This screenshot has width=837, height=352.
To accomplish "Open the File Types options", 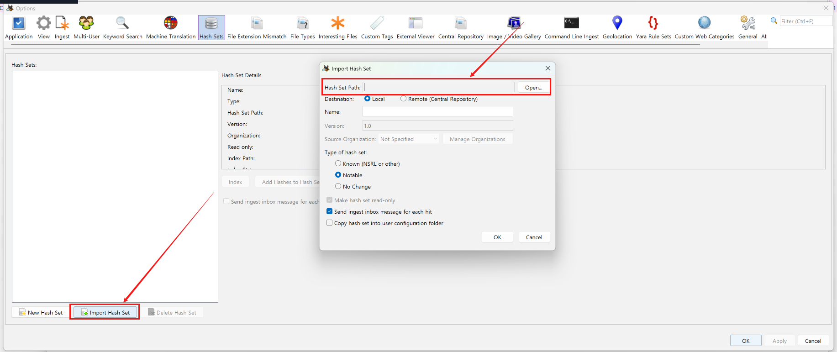I will [x=302, y=28].
